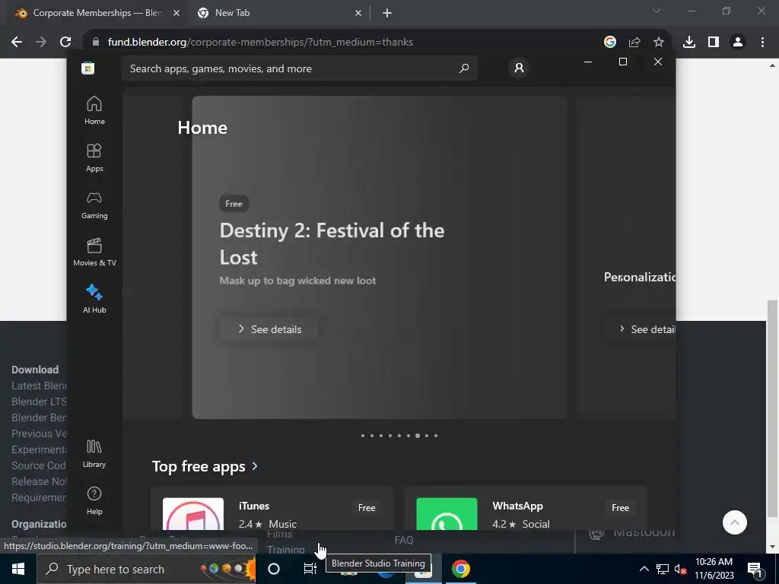Screen dimensions: 779x584
Task: Close the Corporate Memberships tab
Action: [176, 14]
